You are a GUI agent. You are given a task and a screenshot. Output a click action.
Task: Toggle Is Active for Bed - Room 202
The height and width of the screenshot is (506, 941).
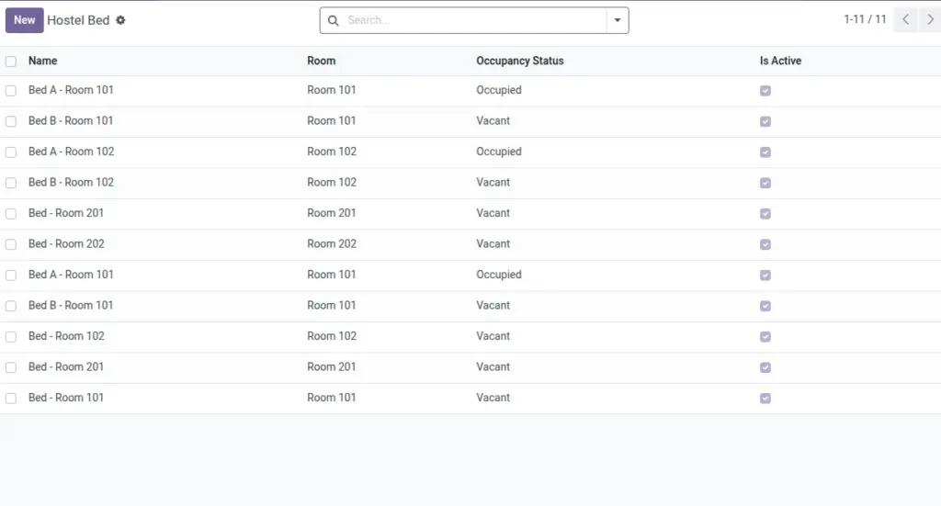tap(765, 244)
